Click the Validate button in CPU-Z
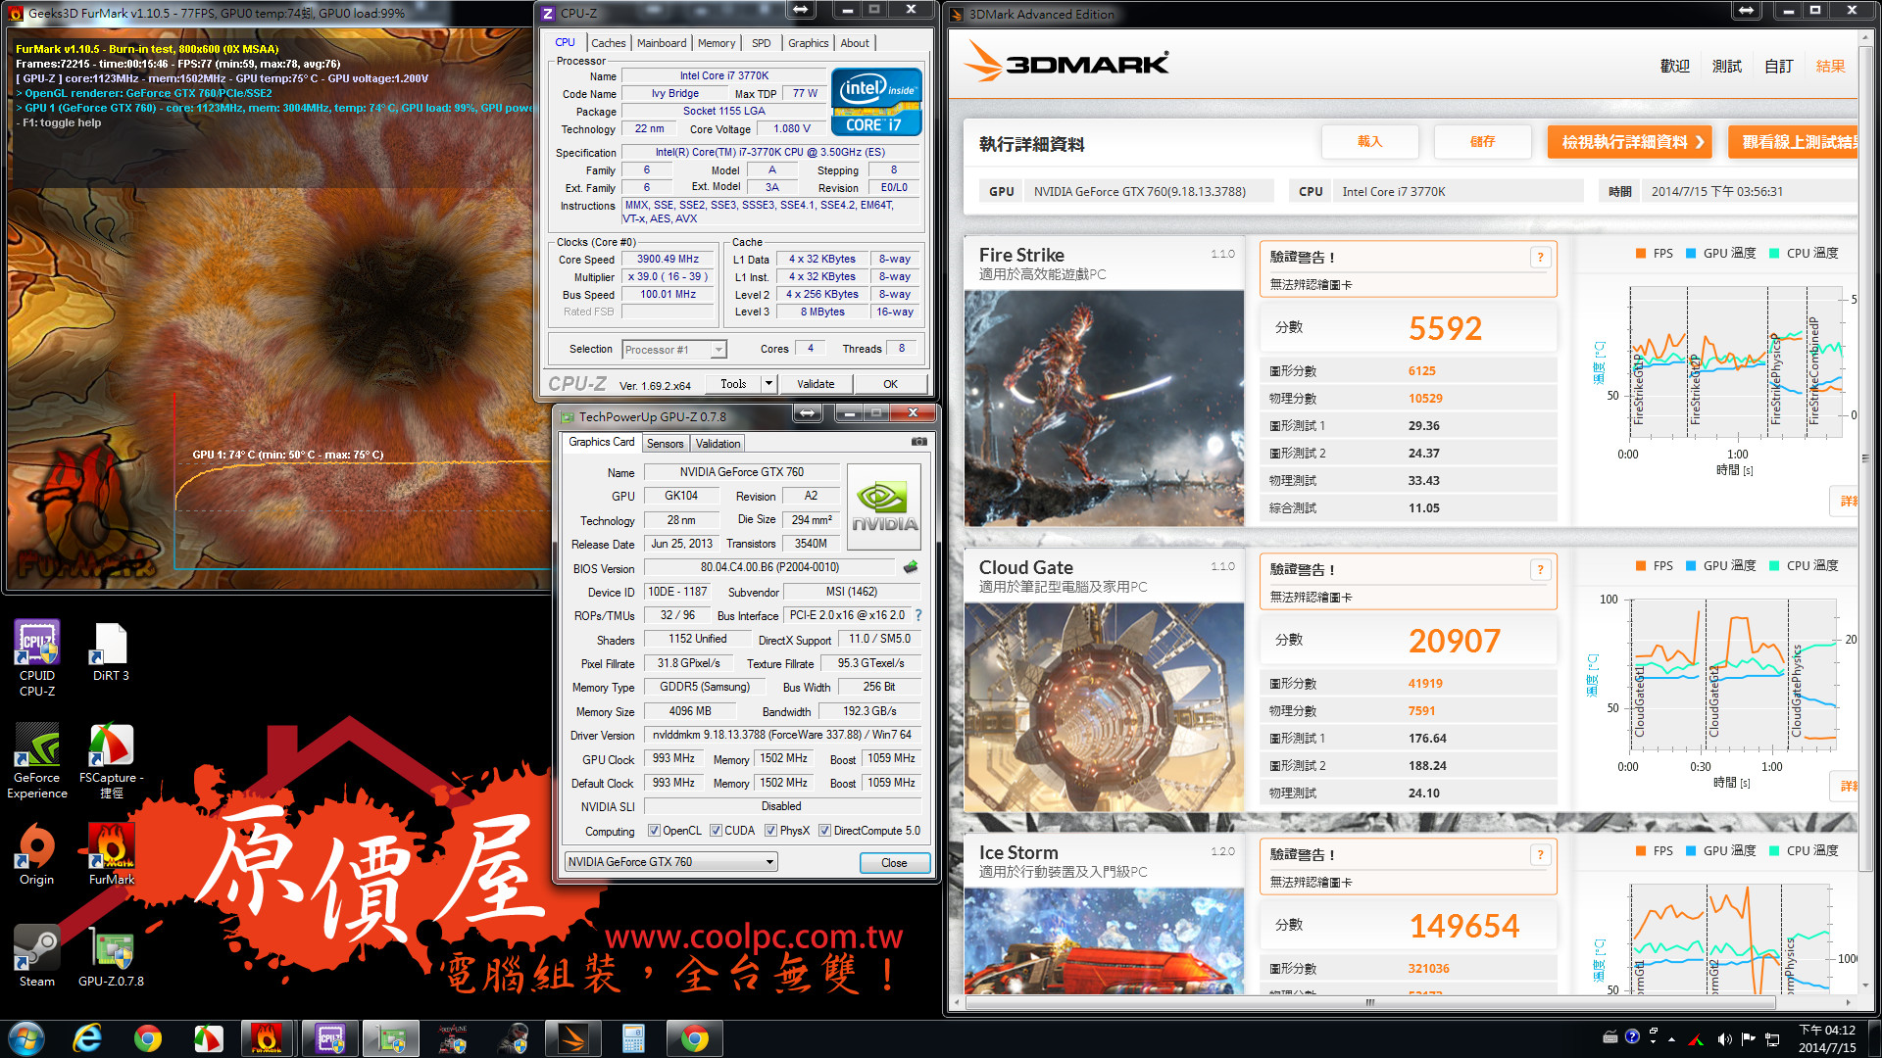Screen dimensions: 1882x1058 coord(816,384)
